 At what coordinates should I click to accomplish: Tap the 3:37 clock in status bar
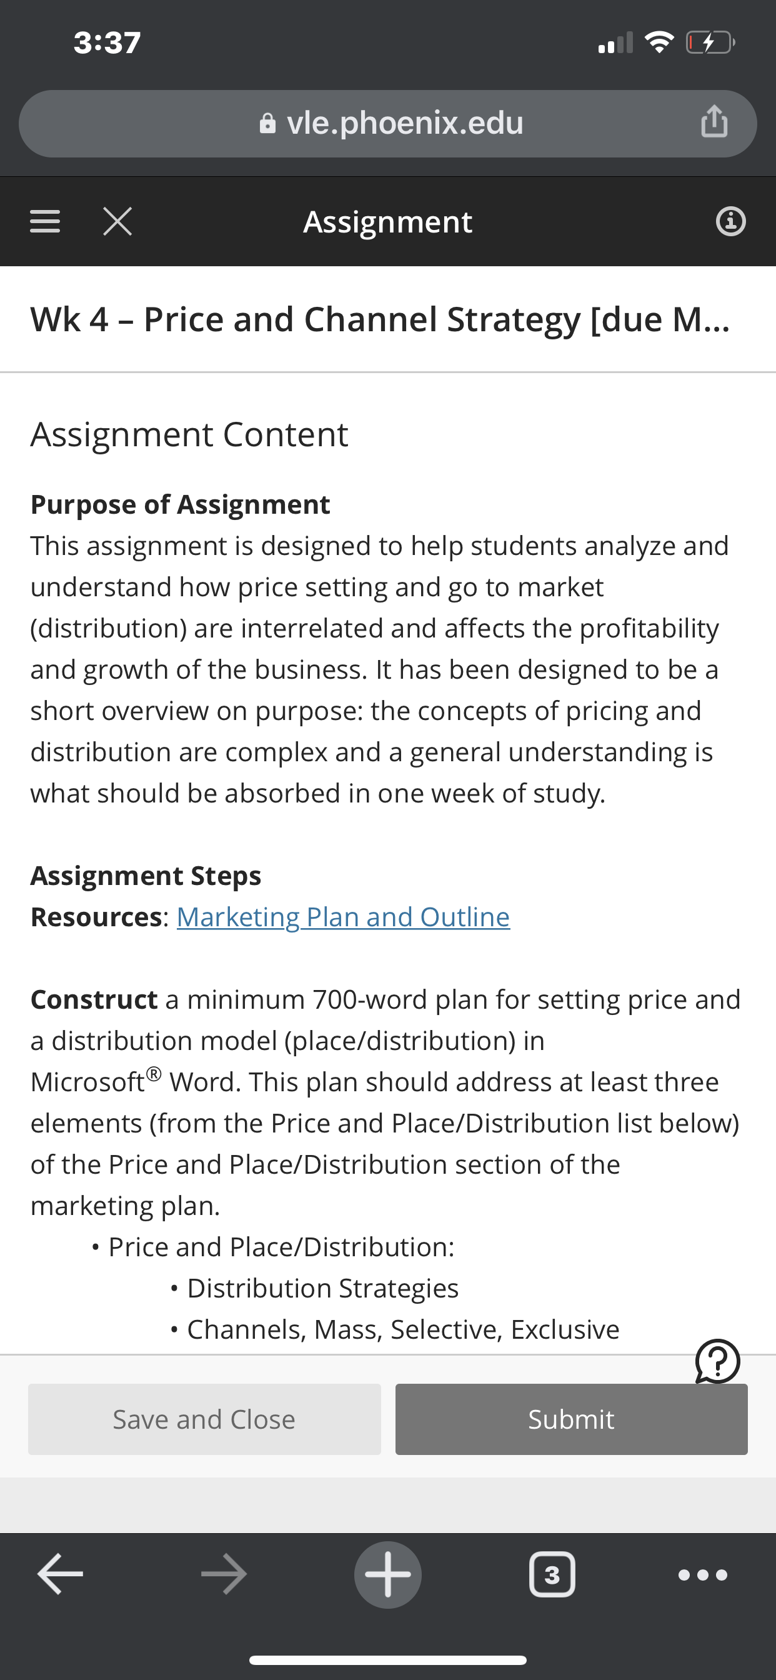(107, 42)
